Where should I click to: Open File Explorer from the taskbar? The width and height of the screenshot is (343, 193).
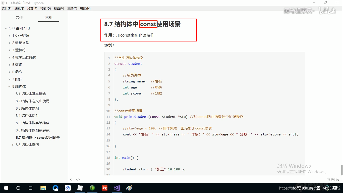coord(43,188)
